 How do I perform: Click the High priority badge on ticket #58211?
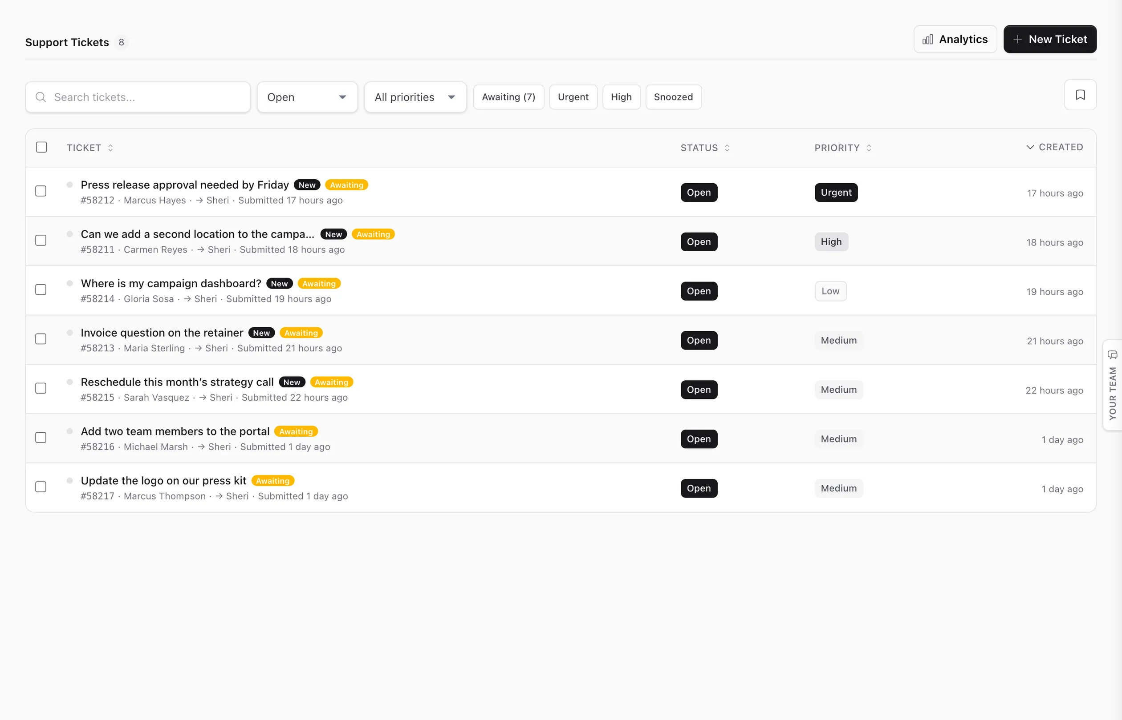(x=831, y=242)
